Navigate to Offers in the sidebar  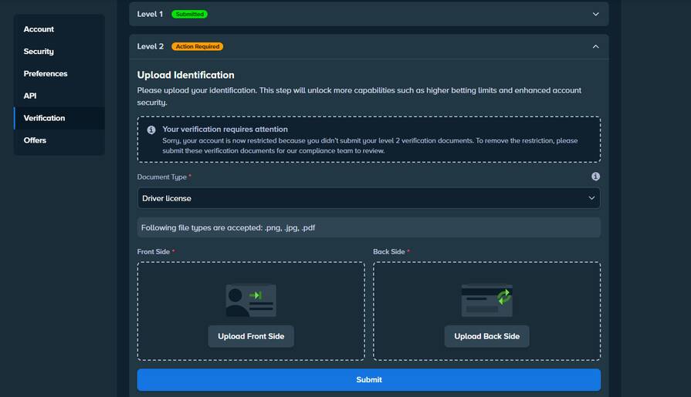click(x=35, y=140)
